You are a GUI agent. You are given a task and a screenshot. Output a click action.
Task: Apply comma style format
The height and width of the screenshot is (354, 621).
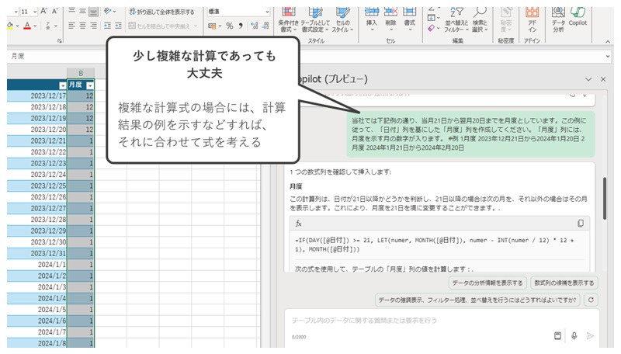coord(241,26)
